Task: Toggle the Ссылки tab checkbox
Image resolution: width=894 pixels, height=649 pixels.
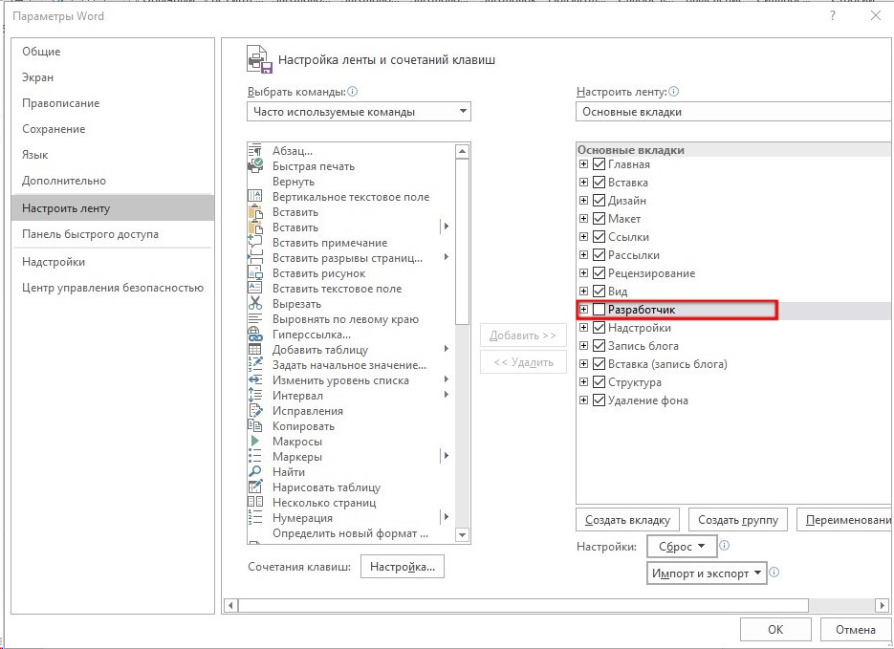Action: point(599,237)
